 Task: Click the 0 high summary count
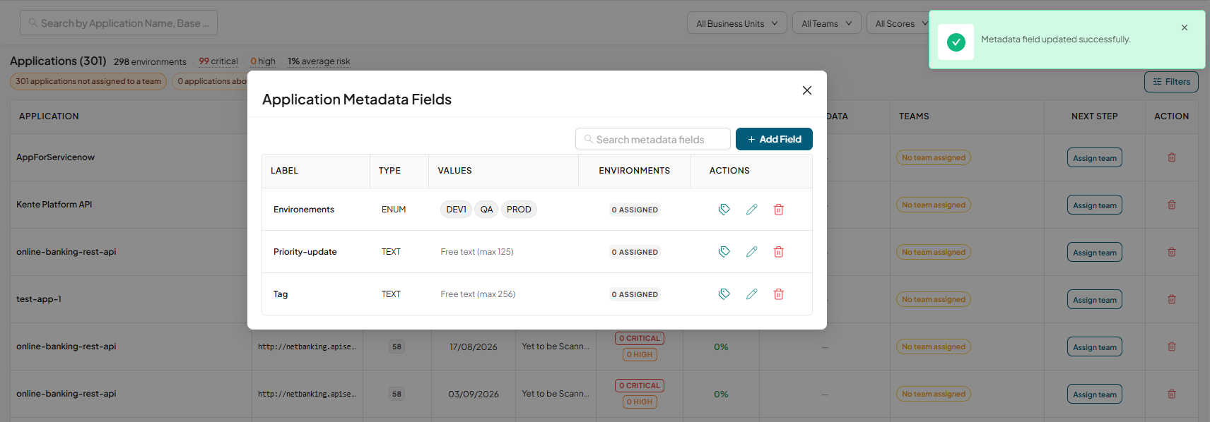pos(263,61)
